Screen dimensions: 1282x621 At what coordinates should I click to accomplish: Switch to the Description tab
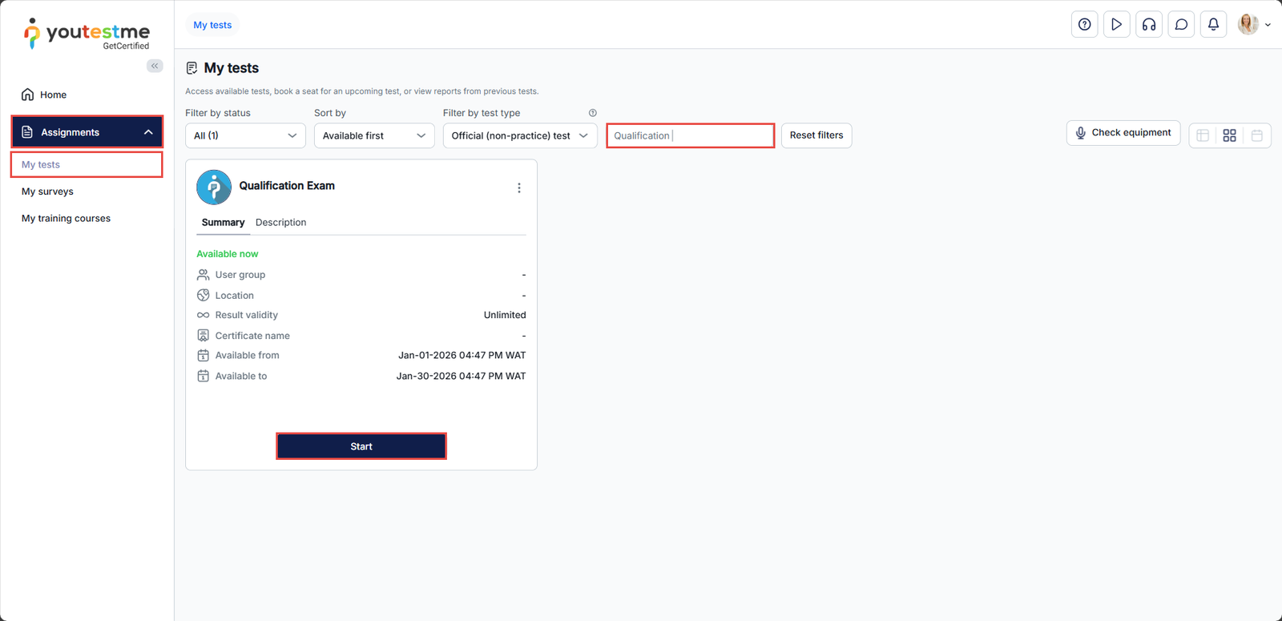[280, 223]
